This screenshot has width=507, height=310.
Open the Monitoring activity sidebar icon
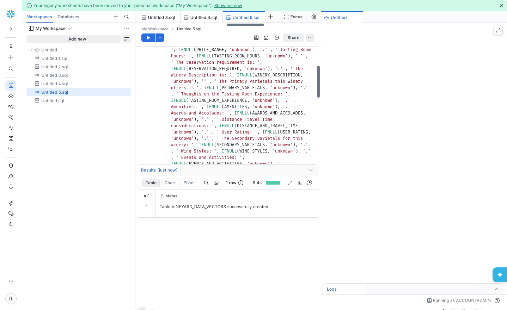tap(11, 128)
